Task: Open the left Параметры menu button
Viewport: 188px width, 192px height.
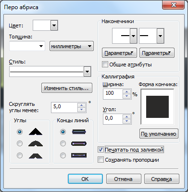Action: coord(119,53)
